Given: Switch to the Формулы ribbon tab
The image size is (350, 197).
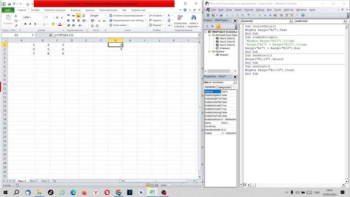Looking at the screenshot, I should coord(75,10).
